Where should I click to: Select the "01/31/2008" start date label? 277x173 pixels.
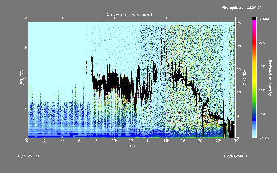point(28,156)
